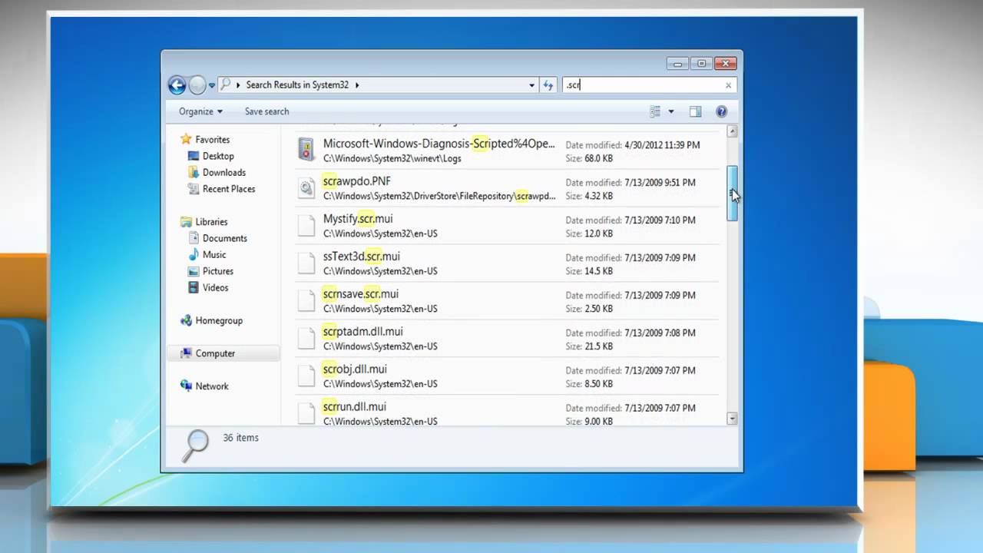
Task: Select the ssText3d.scr.mui file
Action: pos(507,263)
